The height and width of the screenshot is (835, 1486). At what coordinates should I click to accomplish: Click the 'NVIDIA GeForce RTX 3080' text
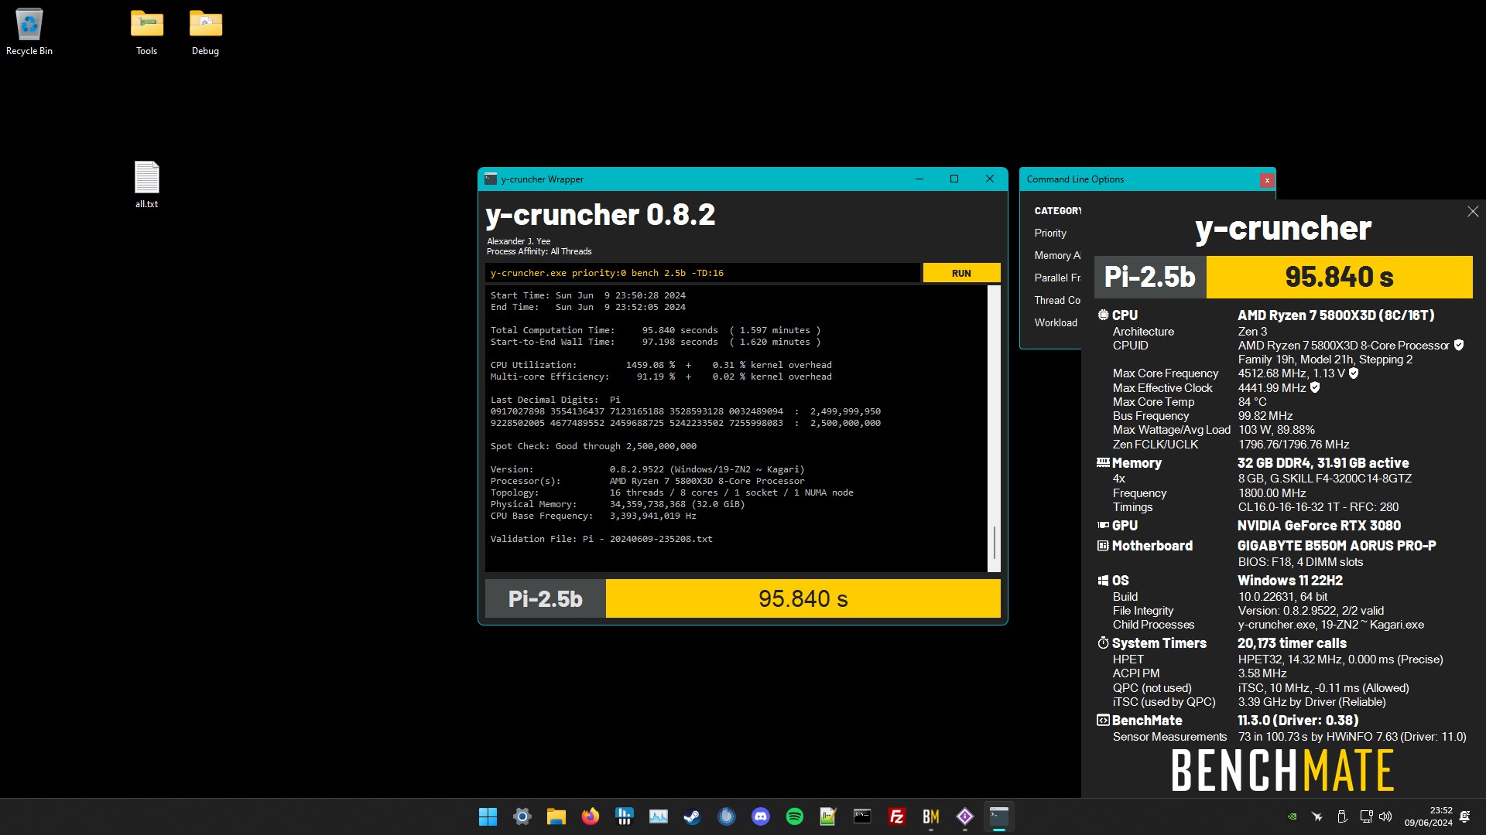click(x=1319, y=526)
